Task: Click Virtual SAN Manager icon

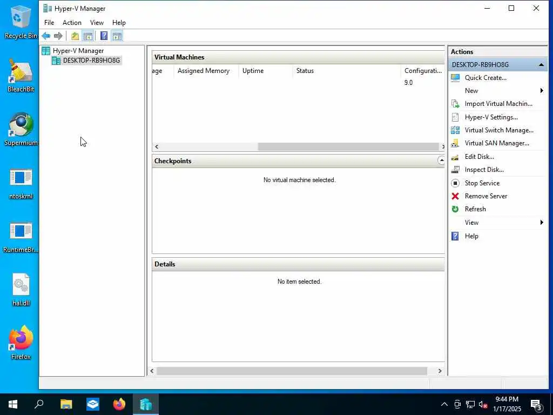Action: pos(455,143)
